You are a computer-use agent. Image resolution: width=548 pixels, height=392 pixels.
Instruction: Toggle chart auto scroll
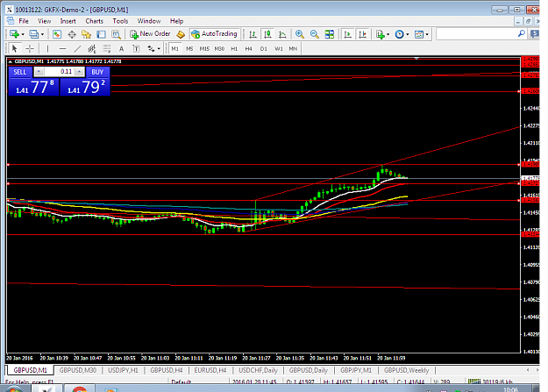[348, 34]
